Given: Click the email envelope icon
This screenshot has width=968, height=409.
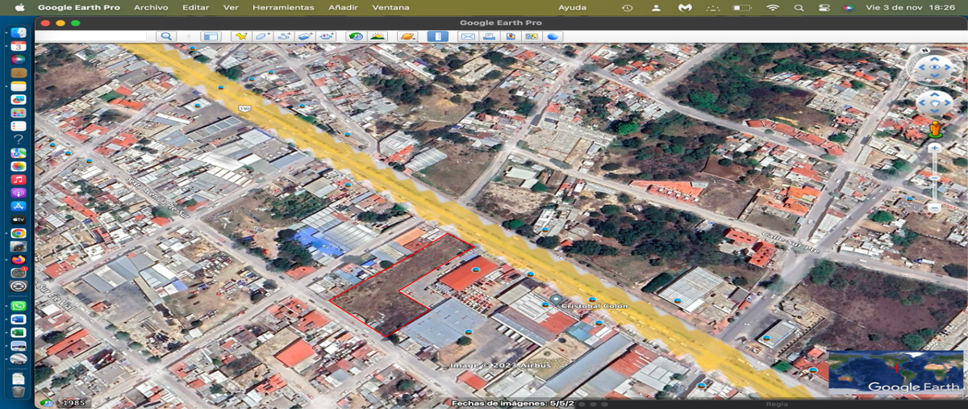Looking at the screenshot, I should click(x=468, y=36).
